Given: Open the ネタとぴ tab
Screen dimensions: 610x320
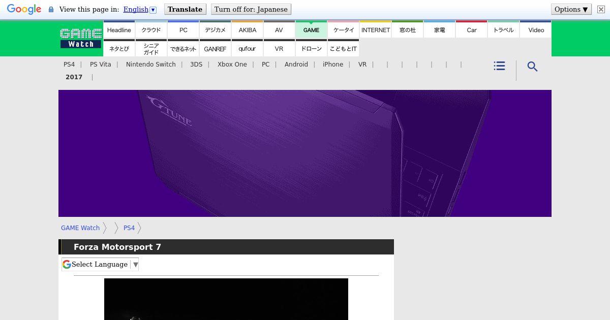Looking at the screenshot, I should tap(119, 48).
